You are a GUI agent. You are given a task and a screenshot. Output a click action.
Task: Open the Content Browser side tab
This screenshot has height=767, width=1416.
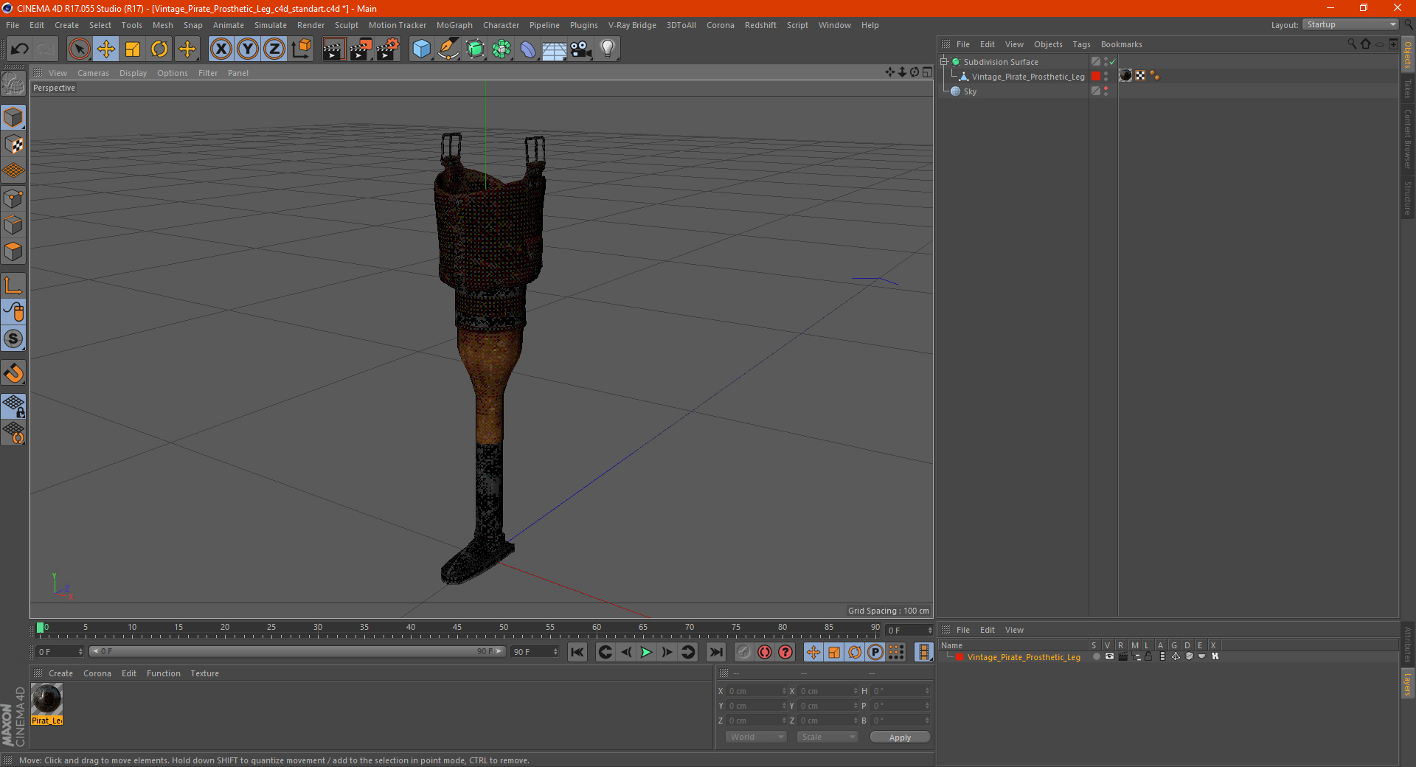pos(1408,138)
